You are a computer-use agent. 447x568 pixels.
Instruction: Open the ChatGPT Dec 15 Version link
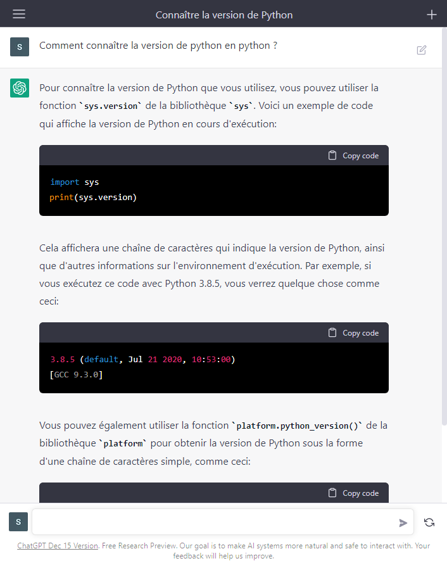coord(56,545)
